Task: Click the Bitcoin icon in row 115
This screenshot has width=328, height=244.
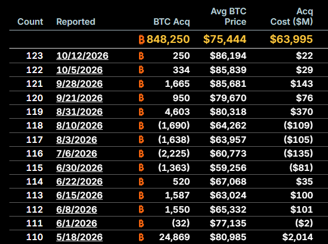Action: [x=141, y=168]
